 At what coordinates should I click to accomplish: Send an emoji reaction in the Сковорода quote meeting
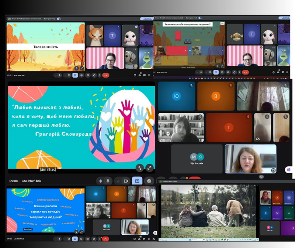[149, 181]
